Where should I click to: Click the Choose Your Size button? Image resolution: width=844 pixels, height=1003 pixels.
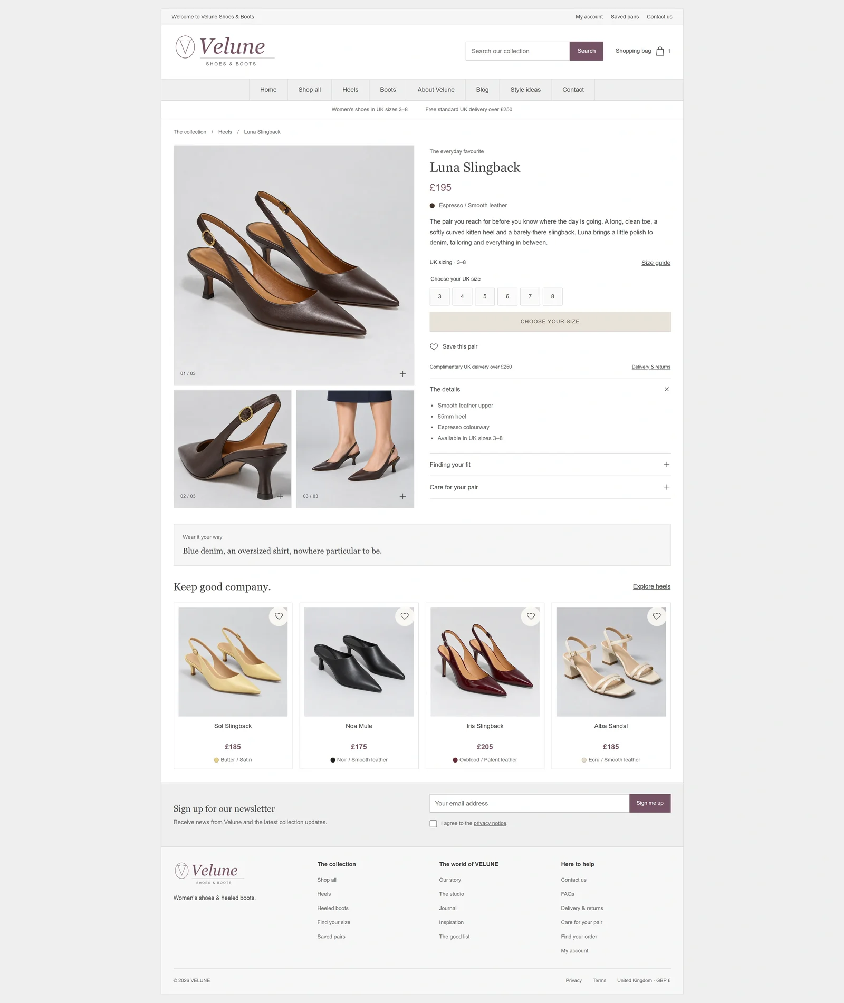pos(550,322)
